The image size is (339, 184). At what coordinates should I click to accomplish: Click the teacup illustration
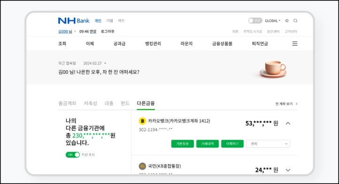click(273, 69)
